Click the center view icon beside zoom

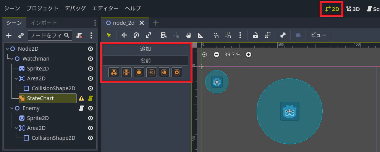click(x=205, y=54)
